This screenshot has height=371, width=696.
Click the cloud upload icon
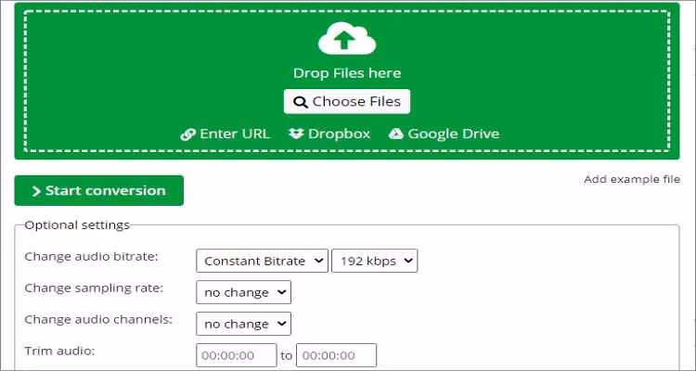347,39
